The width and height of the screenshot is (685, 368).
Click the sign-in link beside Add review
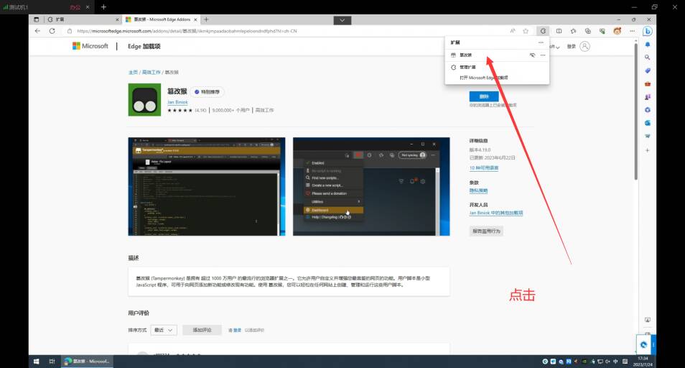pos(237,330)
